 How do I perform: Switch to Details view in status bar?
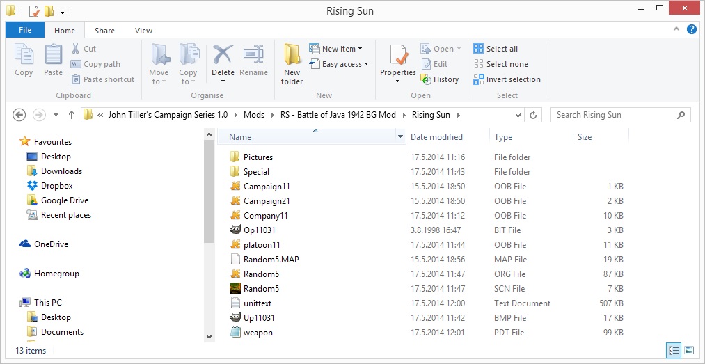(x=674, y=350)
